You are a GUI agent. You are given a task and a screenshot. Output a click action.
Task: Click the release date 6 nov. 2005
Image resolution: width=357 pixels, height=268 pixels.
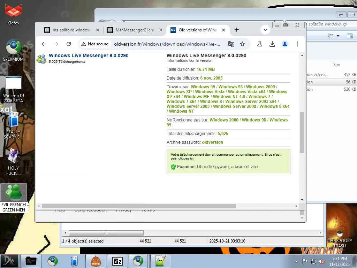[x=211, y=78]
